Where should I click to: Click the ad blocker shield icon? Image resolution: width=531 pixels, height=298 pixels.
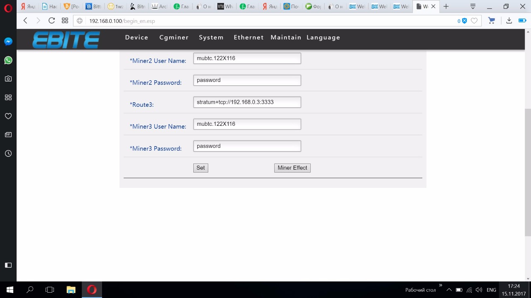click(x=464, y=21)
